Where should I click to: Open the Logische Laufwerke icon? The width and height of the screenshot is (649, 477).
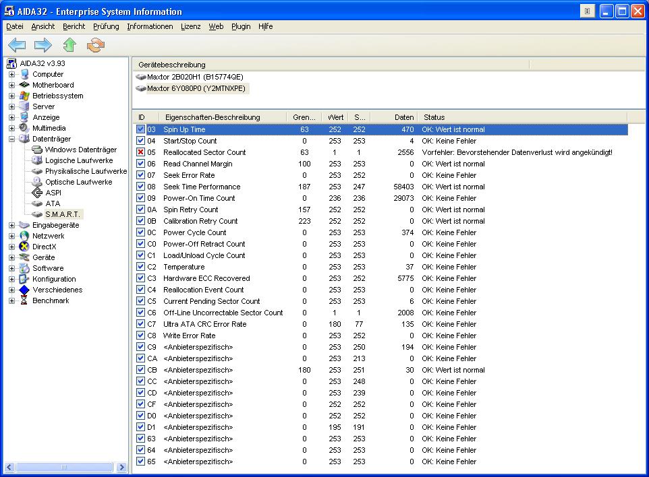point(37,160)
